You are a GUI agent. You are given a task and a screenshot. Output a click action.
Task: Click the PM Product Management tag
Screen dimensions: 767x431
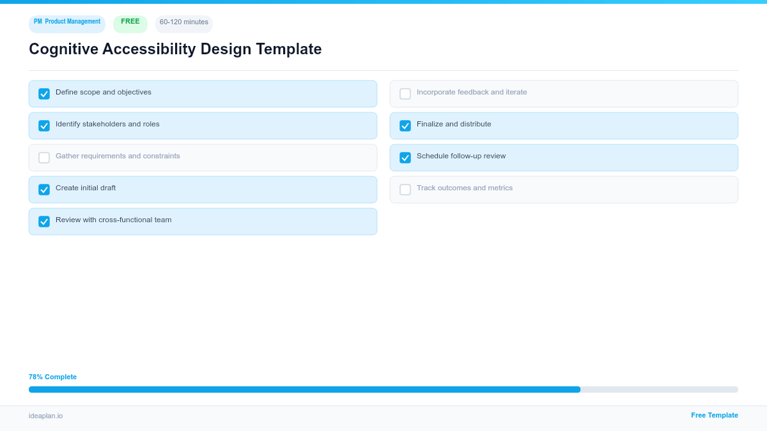pyautogui.click(x=67, y=24)
